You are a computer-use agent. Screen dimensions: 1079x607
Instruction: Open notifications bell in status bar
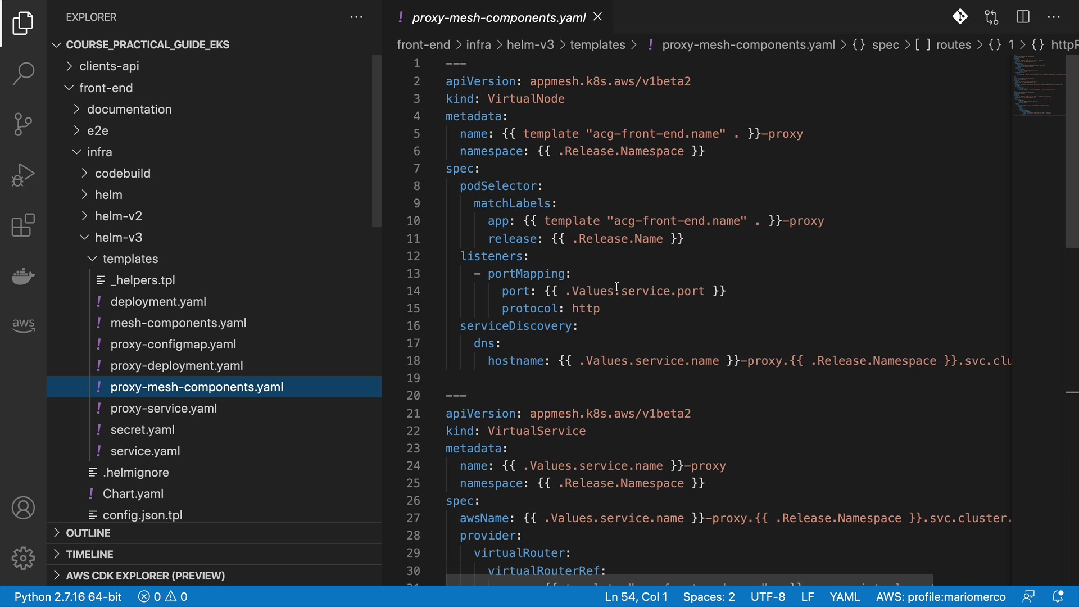coord(1058,596)
